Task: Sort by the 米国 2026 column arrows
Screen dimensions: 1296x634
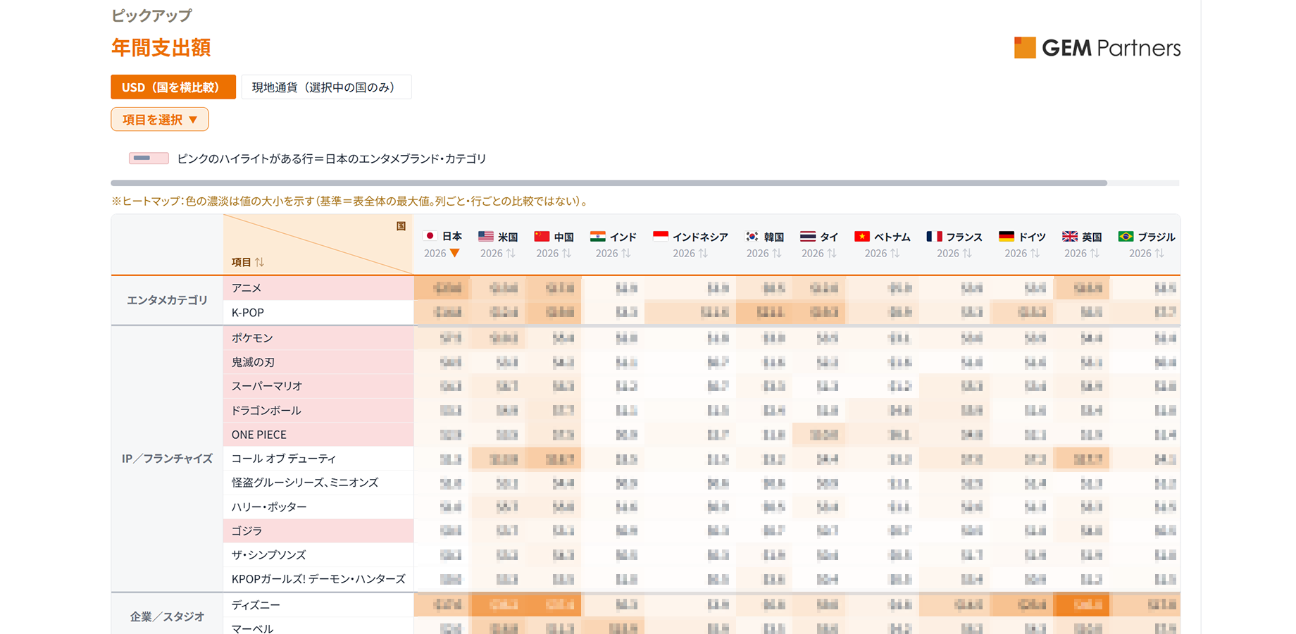Action: [x=511, y=253]
